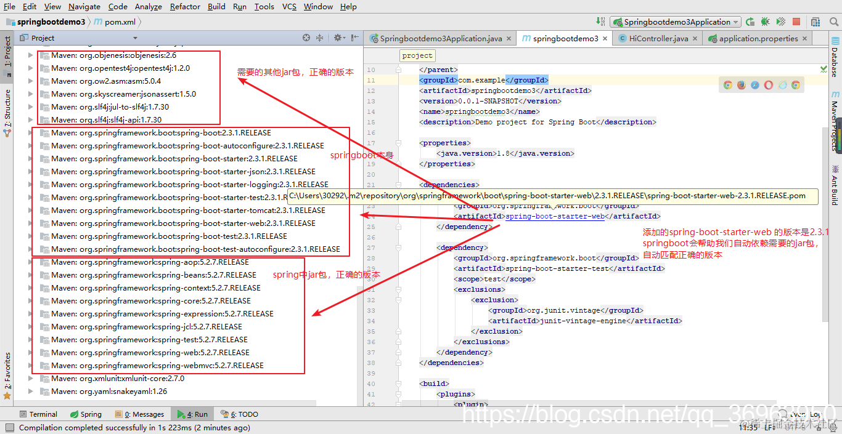The image size is (842, 434).
Task: Click green checkmark inspection indicator in editor
Action: coord(824,68)
